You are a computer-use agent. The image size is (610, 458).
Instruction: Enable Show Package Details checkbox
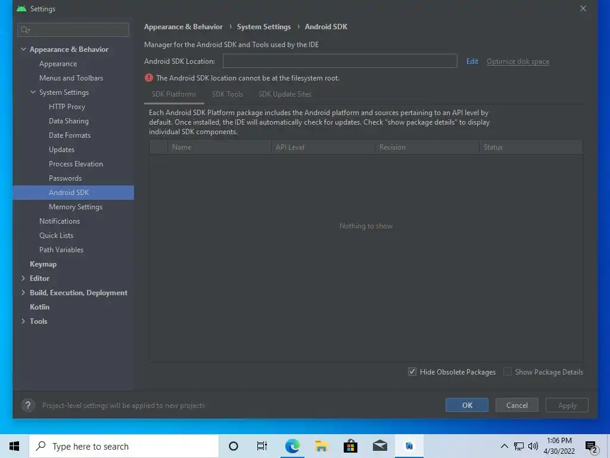point(508,372)
